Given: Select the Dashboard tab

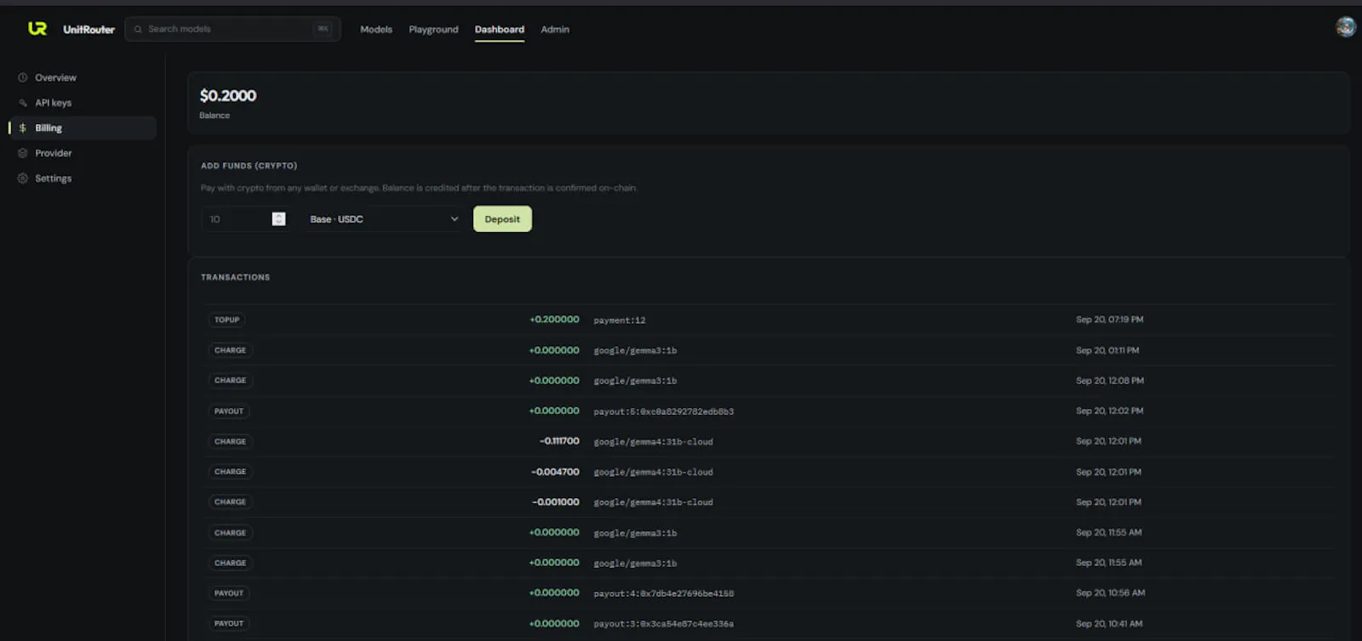Looking at the screenshot, I should tap(500, 29).
